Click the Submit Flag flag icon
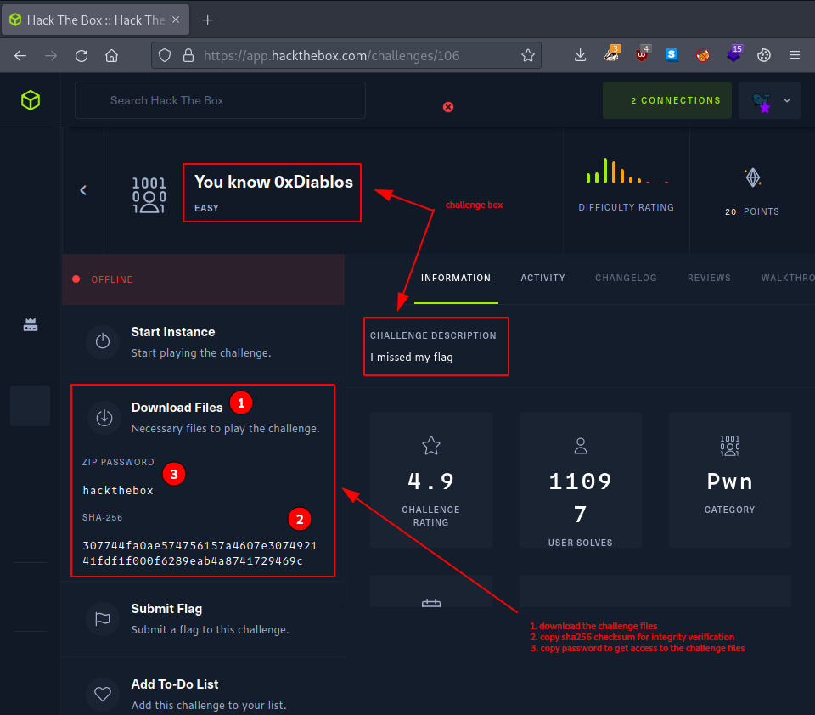 (x=103, y=619)
